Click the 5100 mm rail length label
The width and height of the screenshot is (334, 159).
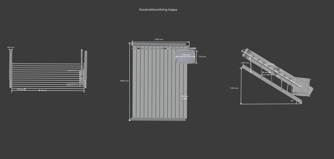pyautogui.click(x=270, y=64)
